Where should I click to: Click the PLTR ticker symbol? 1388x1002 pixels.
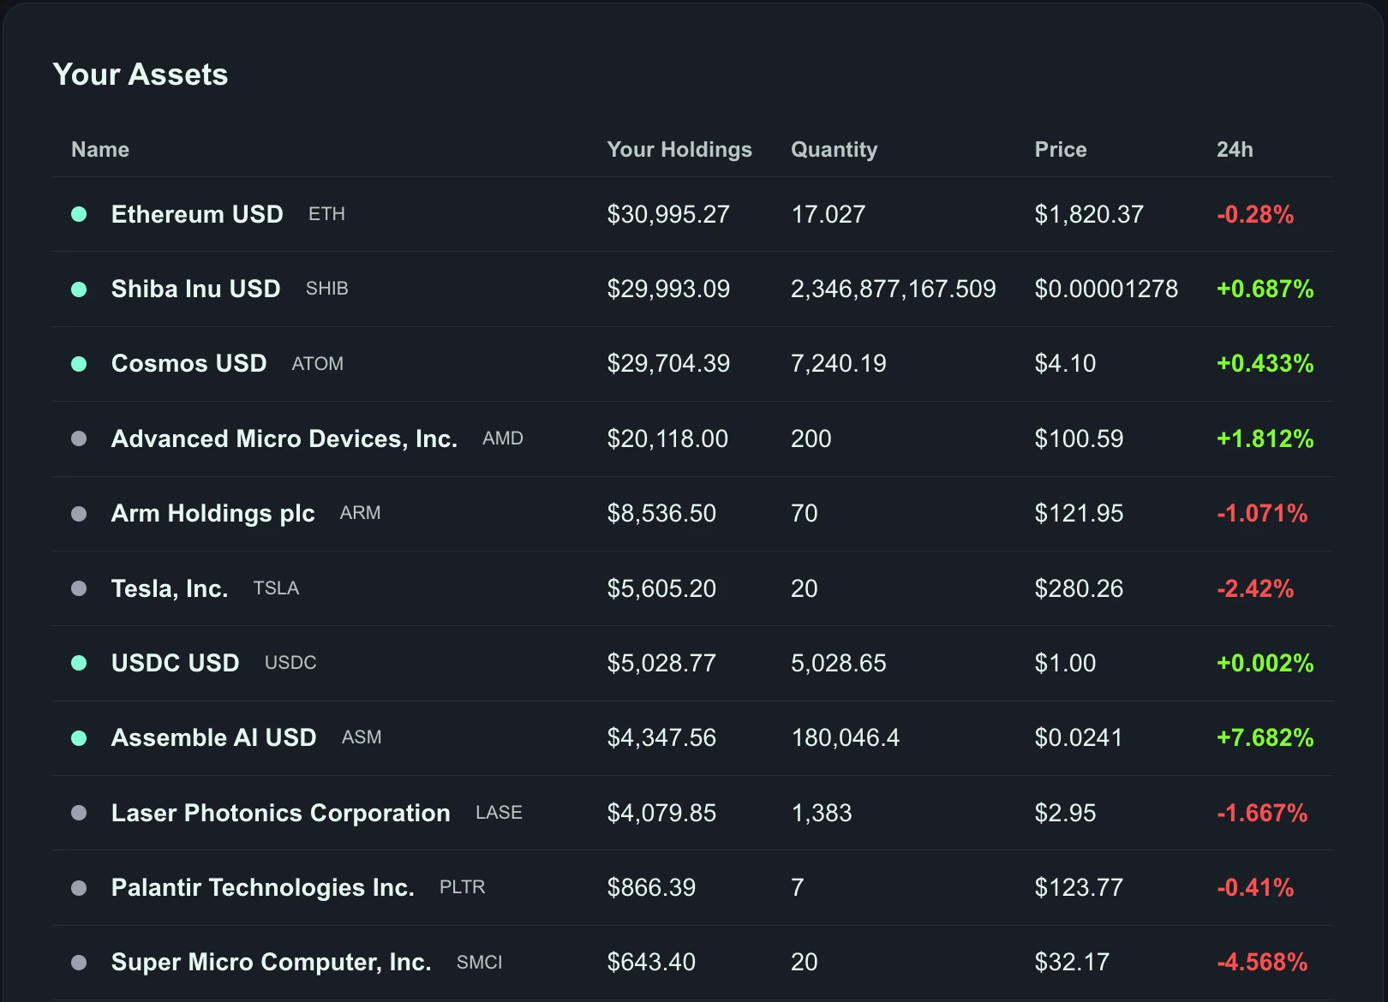(463, 888)
